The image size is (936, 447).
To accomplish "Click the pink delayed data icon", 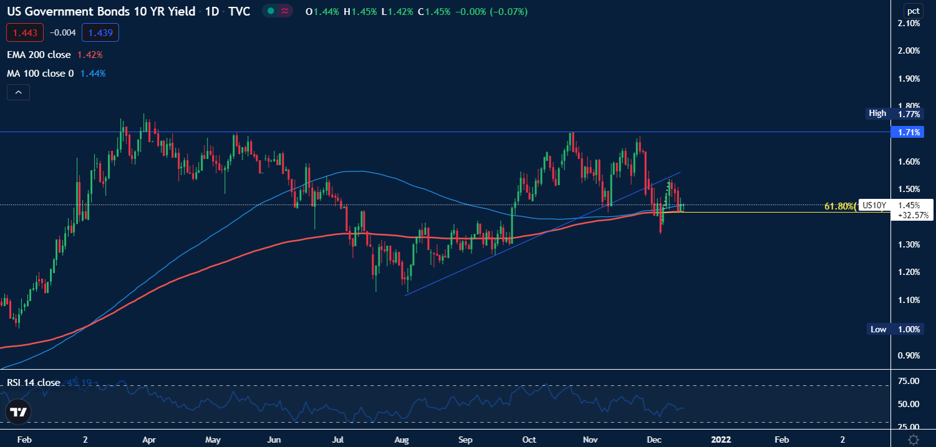I will click(x=285, y=12).
